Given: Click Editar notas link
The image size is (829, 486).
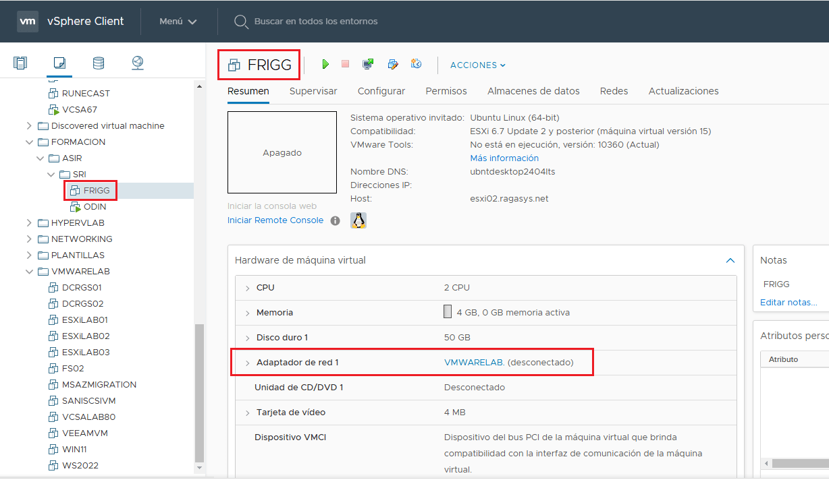Looking at the screenshot, I should pos(788,302).
